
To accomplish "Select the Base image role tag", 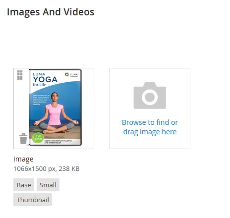I will 24,185.
